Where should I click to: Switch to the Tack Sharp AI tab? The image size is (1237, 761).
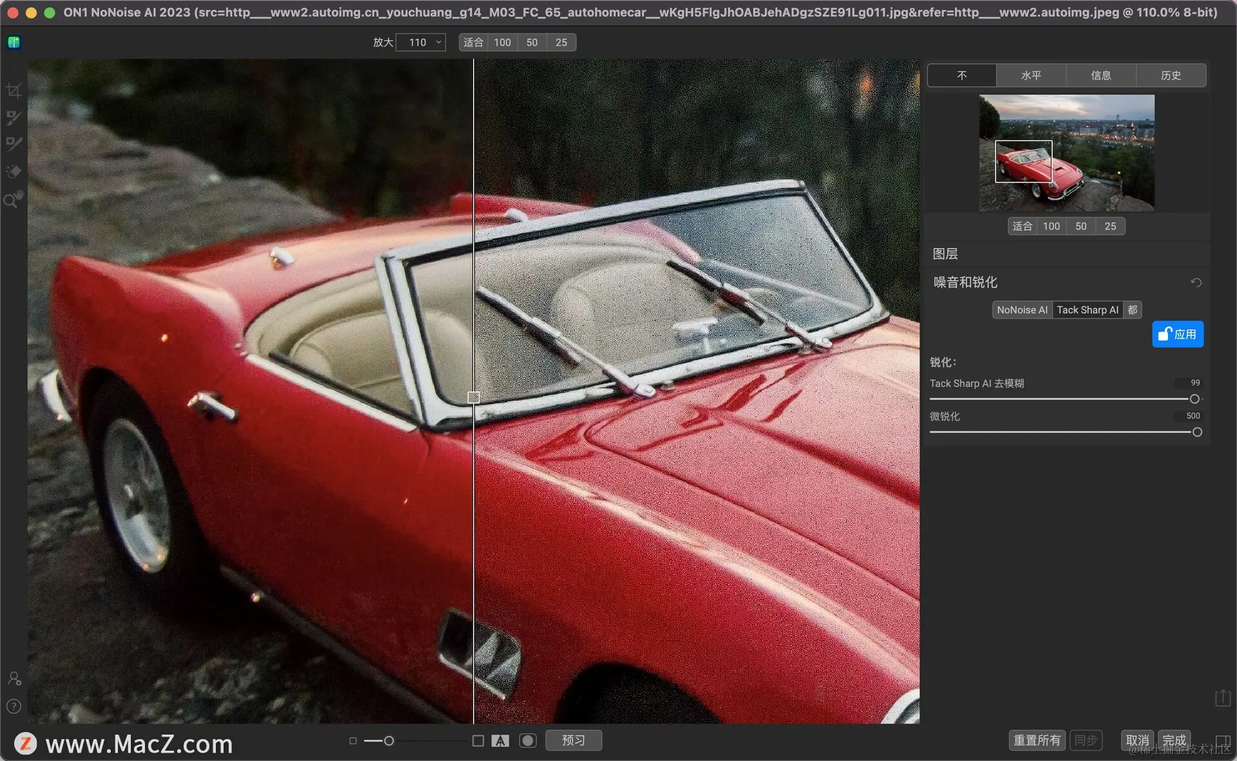[1088, 310]
